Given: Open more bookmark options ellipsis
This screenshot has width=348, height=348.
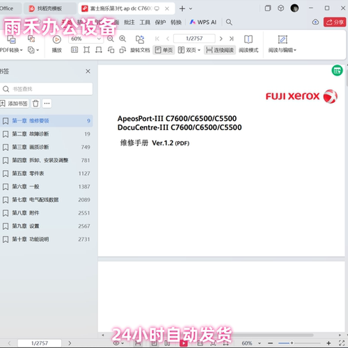Looking at the screenshot, I should coord(47,103).
